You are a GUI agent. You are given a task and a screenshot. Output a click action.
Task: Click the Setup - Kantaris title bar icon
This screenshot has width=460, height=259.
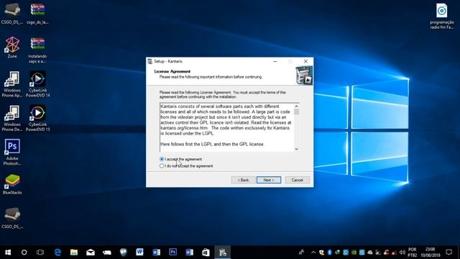[x=150, y=61]
